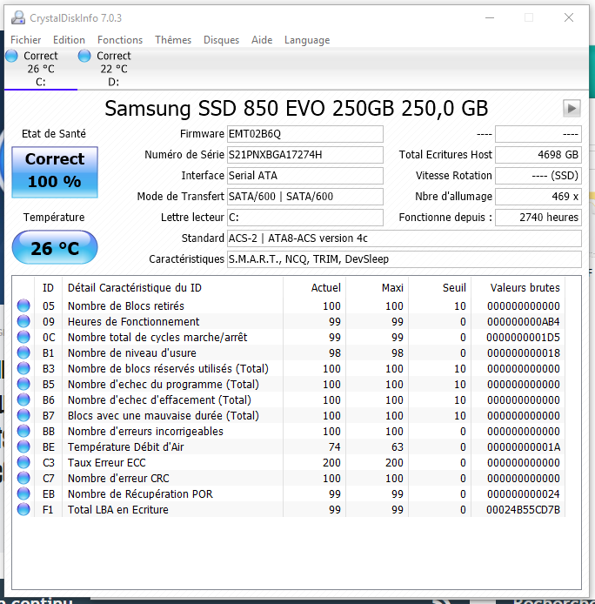Click the status orb for ID BB row
Viewport: 595px width, 604px height.
coord(23,431)
